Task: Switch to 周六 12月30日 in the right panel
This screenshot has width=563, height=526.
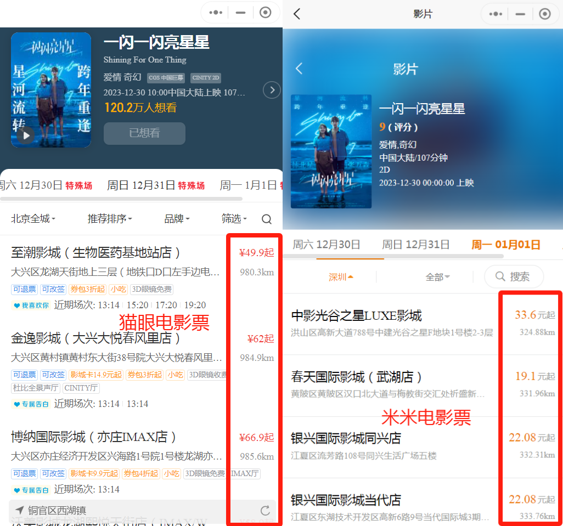Action: click(x=326, y=244)
